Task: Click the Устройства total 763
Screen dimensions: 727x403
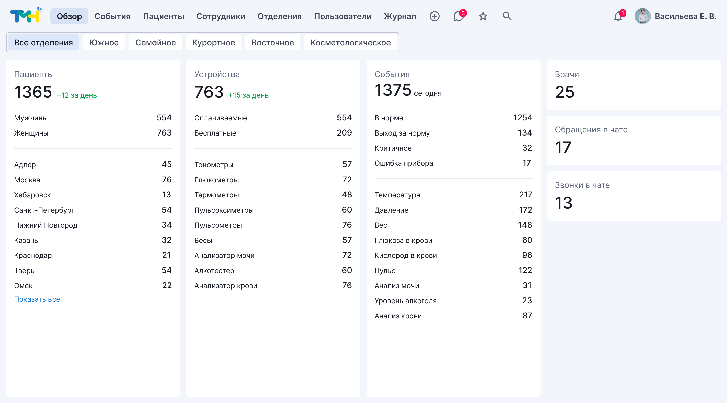Action: (209, 92)
